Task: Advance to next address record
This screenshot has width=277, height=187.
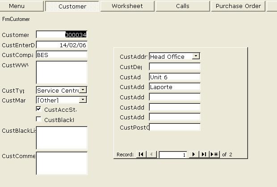Action: coord(194,154)
